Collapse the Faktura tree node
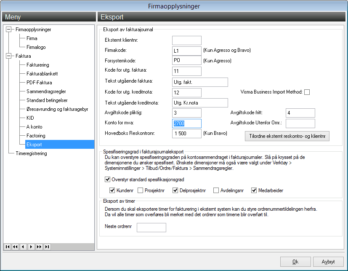The image size is (348, 271). (9, 56)
